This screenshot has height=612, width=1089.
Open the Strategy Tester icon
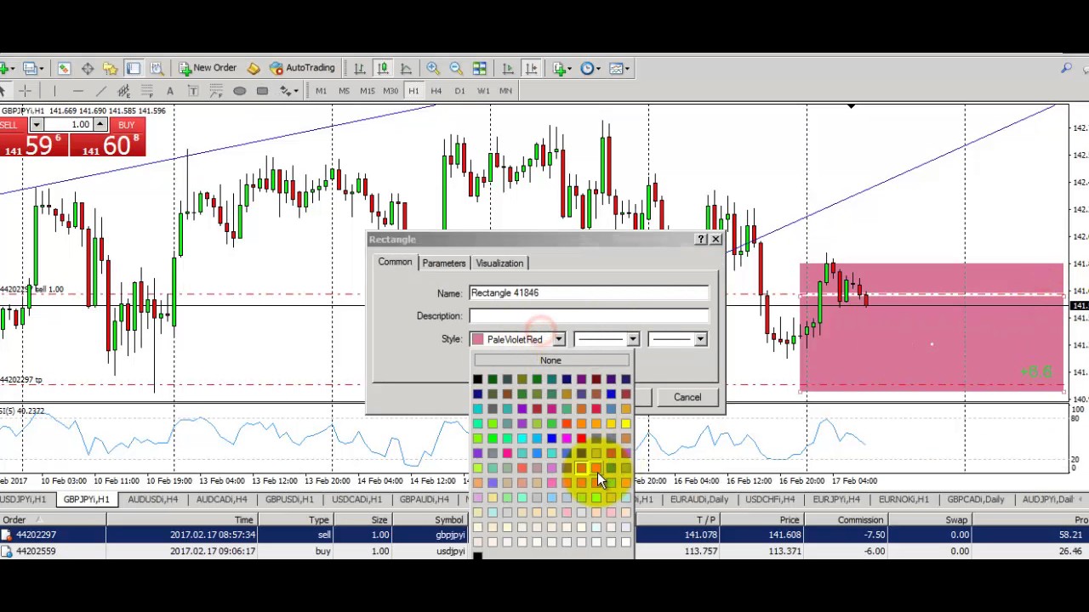click(157, 68)
